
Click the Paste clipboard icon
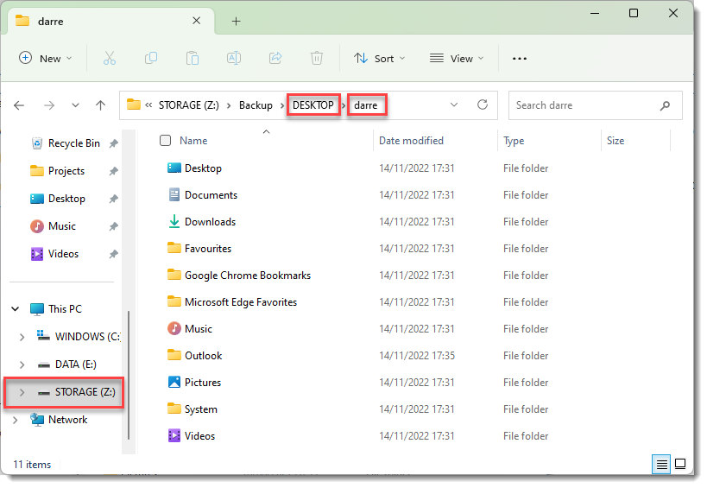coord(193,58)
